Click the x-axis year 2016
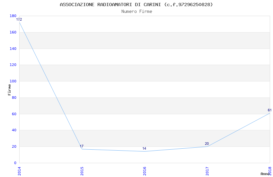This screenshot has width=273, height=177. coord(145,171)
